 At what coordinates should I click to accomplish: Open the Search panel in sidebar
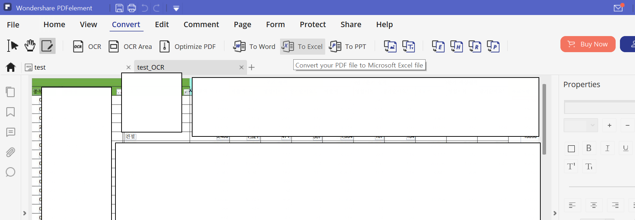[x=10, y=172]
